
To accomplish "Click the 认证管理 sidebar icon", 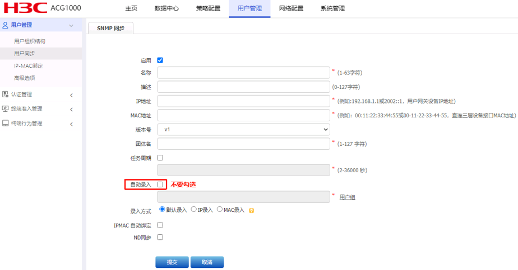I will click(x=6, y=94).
